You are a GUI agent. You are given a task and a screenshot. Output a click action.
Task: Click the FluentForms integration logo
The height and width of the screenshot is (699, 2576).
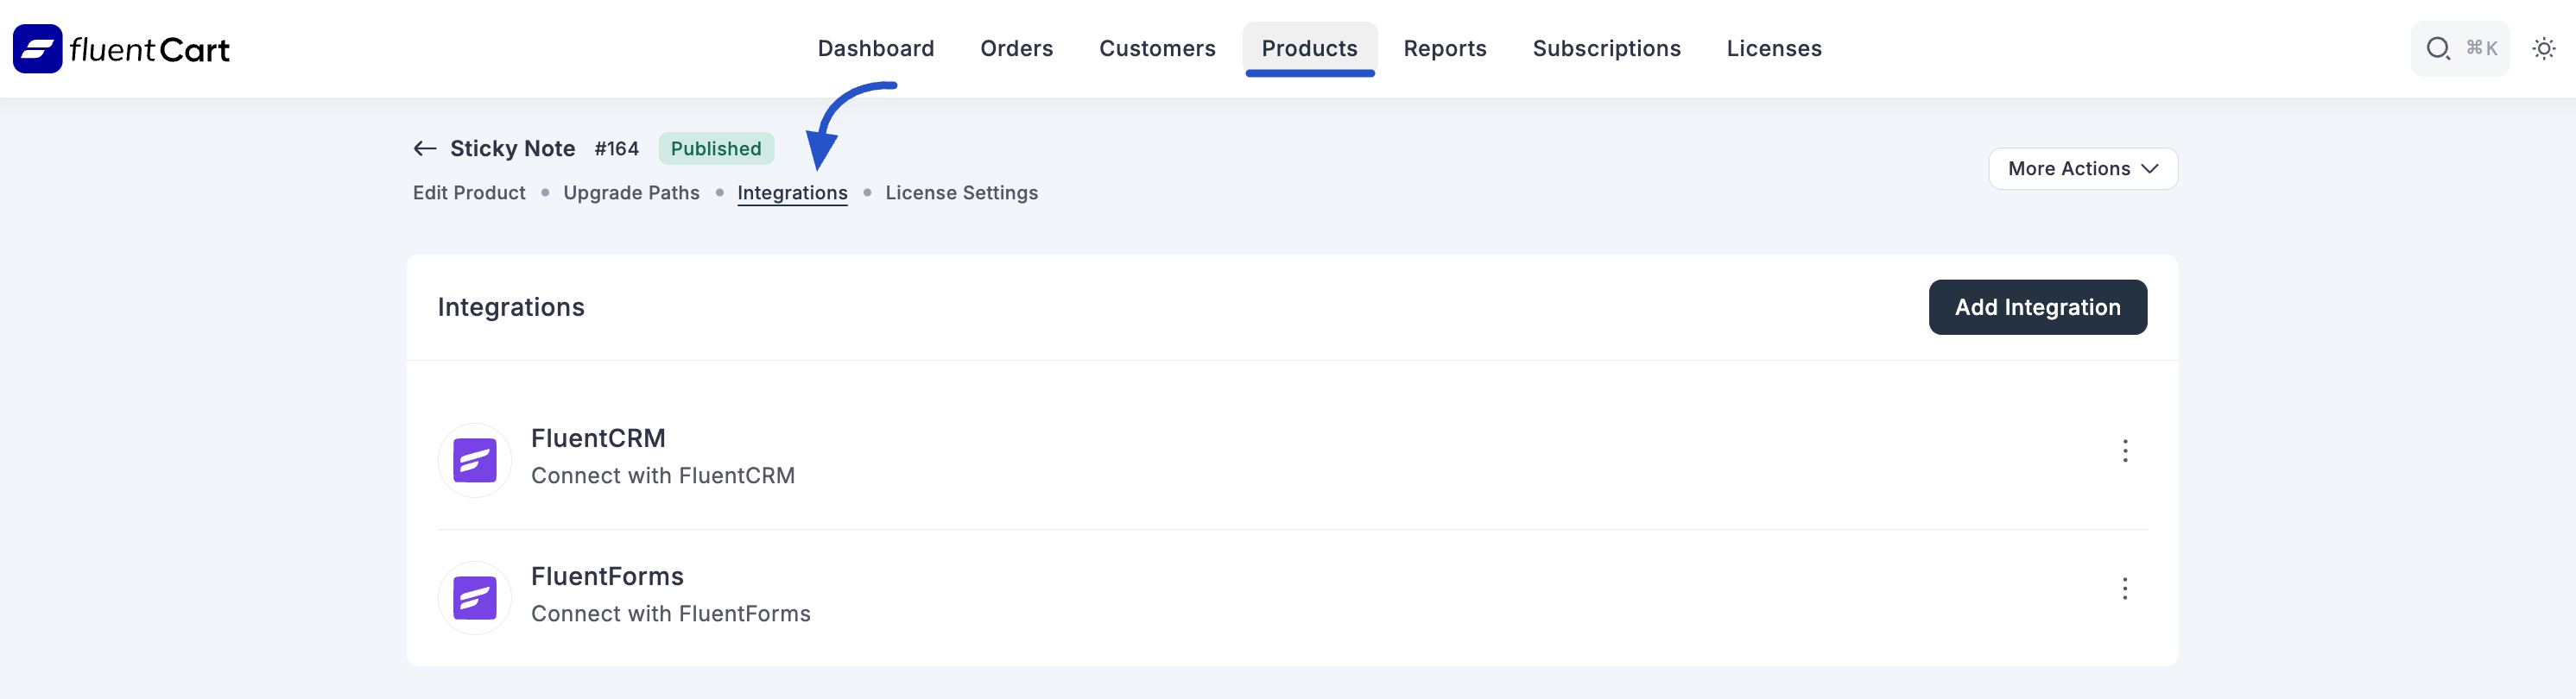click(475, 598)
